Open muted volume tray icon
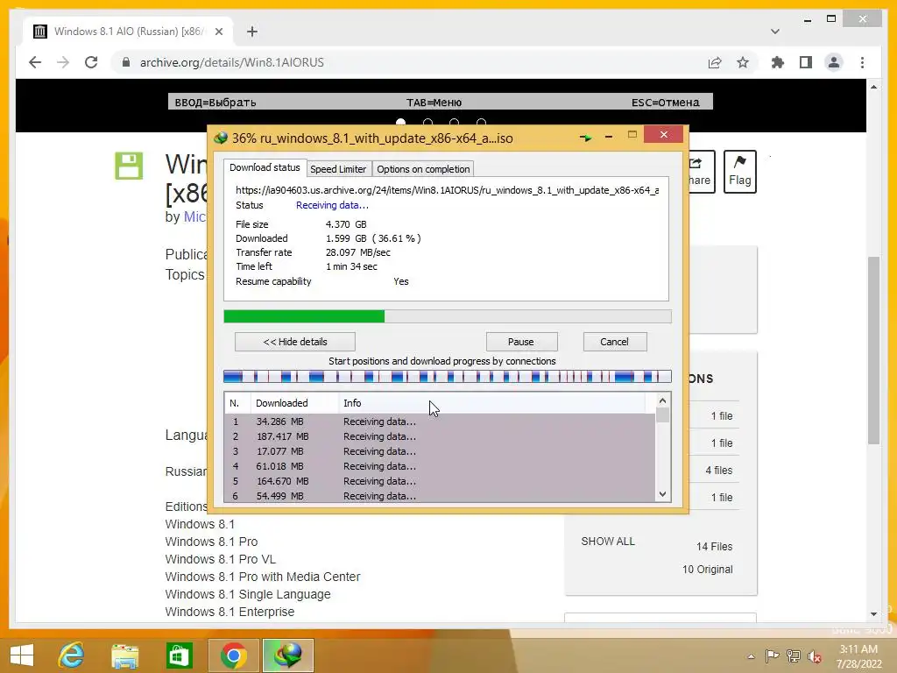The image size is (897, 673). (x=814, y=655)
